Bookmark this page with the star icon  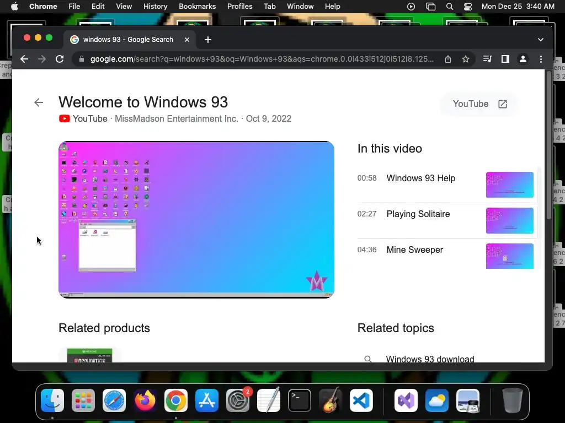(x=466, y=59)
